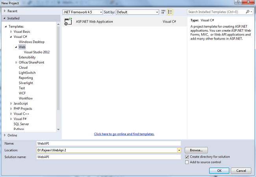The image size is (256, 177).
Task: Click the Name input field
Action: point(109,143)
